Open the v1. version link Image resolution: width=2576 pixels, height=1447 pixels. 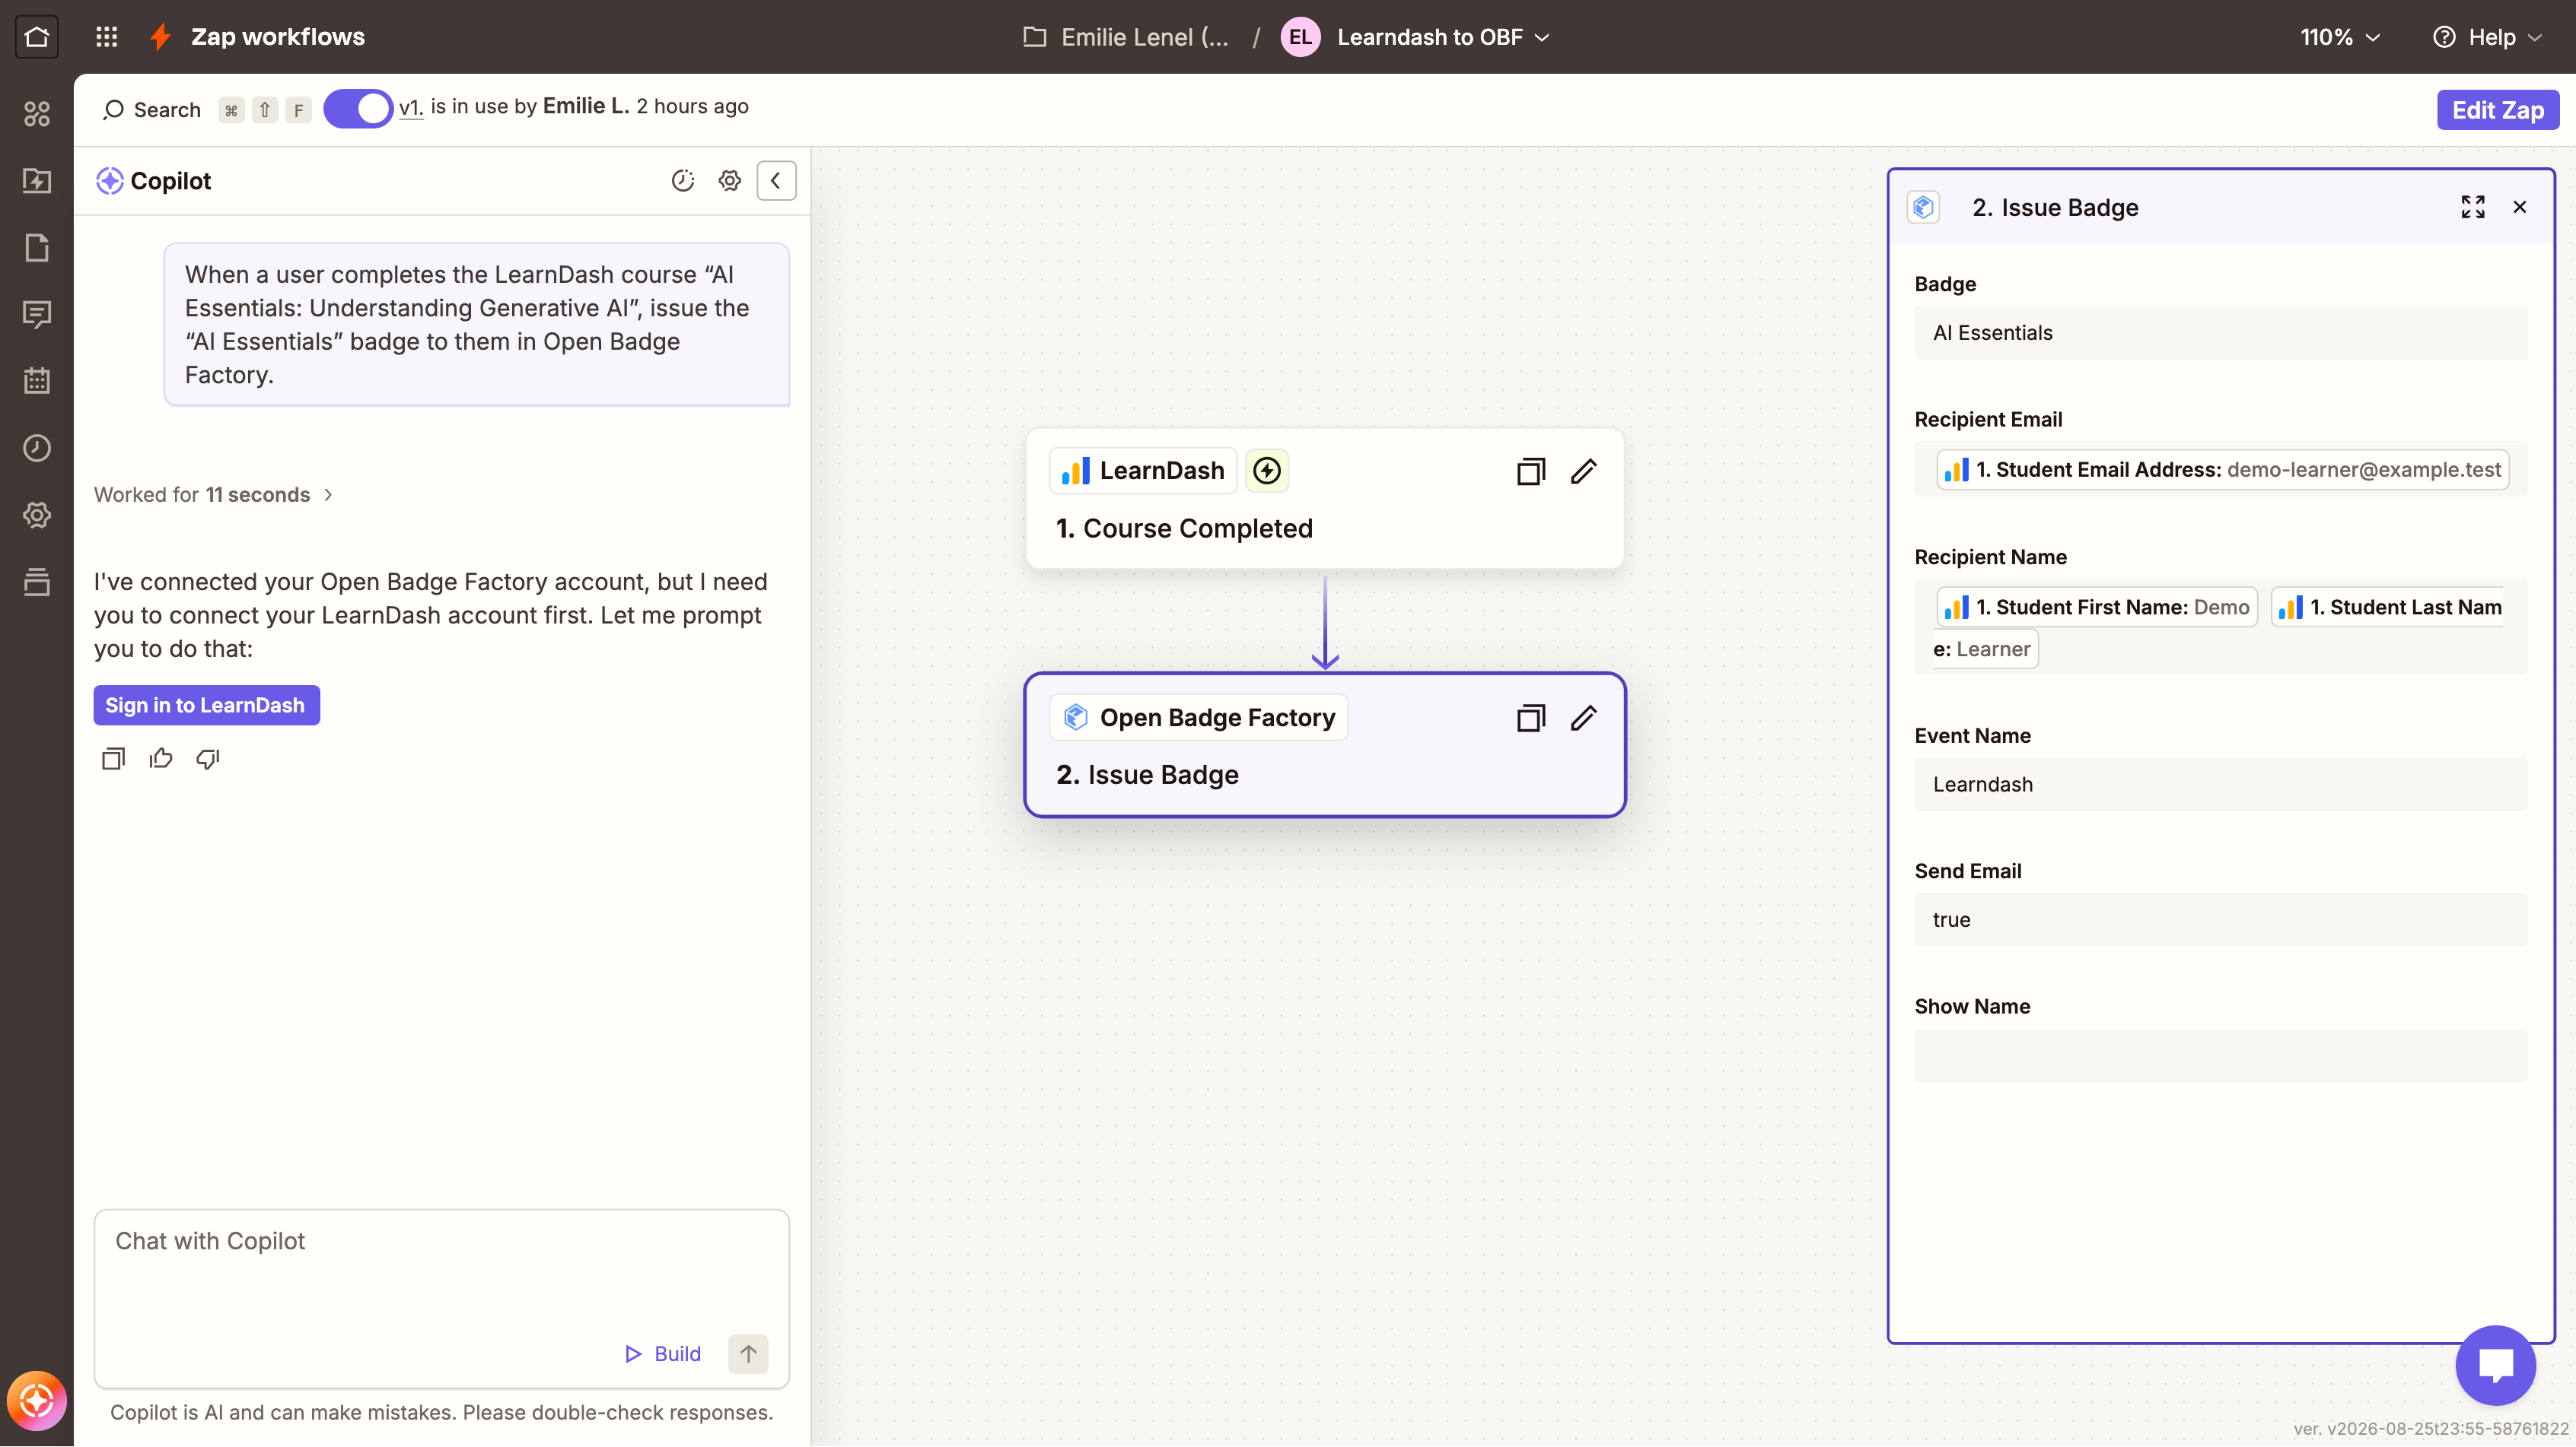point(411,107)
